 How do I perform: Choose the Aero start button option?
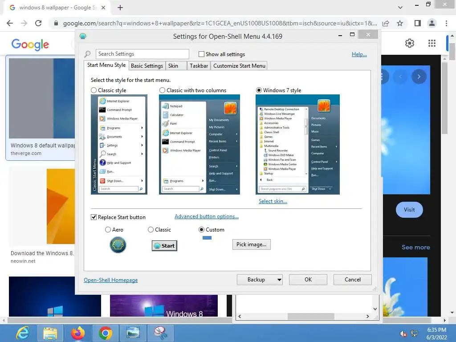click(x=108, y=230)
